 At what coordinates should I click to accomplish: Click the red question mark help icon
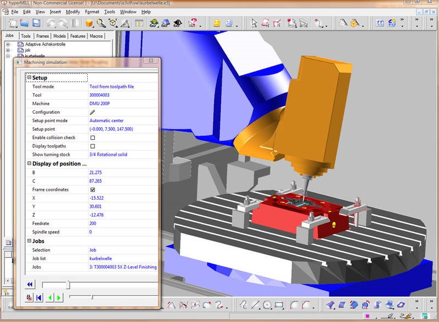click(x=193, y=23)
